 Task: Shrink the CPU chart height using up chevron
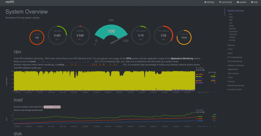tap(214, 92)
